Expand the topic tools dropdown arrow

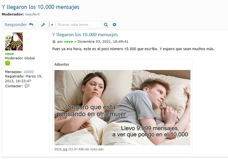point(52,25)
